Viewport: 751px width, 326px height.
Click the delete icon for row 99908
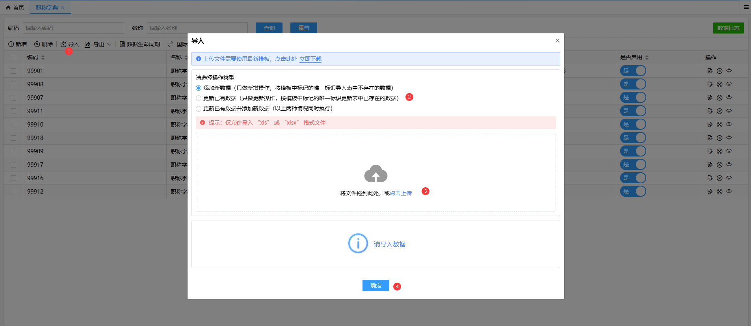(719, 84)
